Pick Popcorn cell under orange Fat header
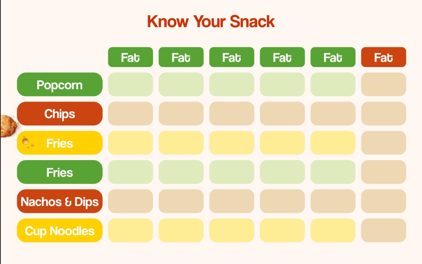 click(x=384, y=84)
